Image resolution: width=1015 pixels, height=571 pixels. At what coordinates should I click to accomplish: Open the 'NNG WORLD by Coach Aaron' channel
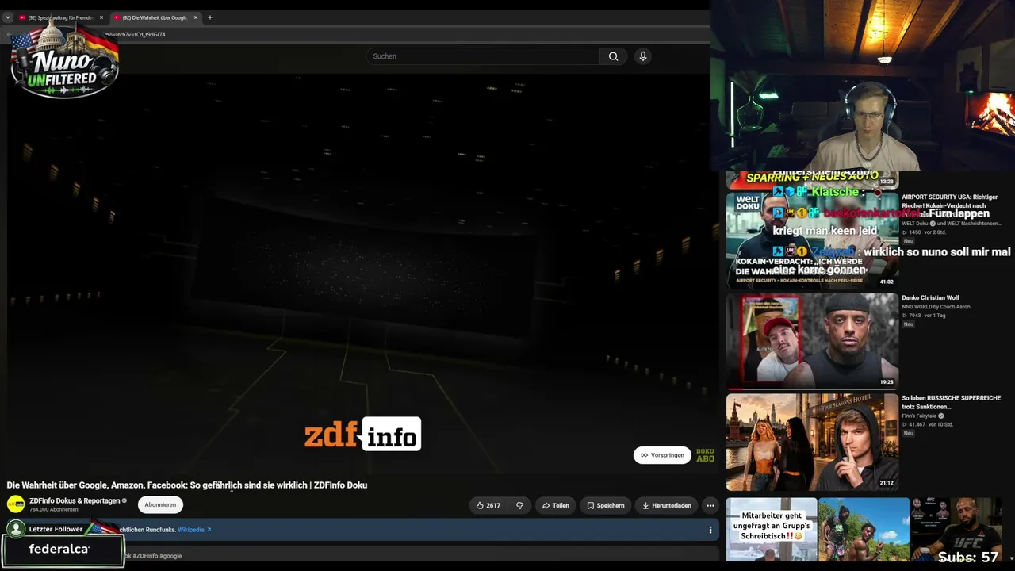click(936, 307)
